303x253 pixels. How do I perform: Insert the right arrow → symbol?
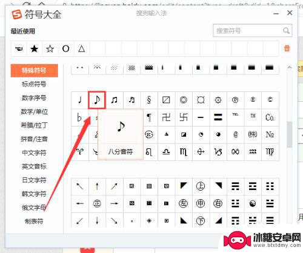point(115,203)
